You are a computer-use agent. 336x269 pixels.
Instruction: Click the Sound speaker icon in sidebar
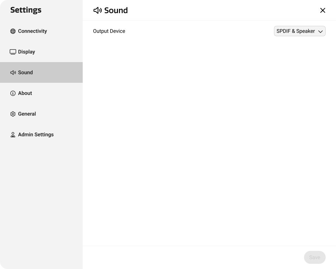tap(13, 72)
